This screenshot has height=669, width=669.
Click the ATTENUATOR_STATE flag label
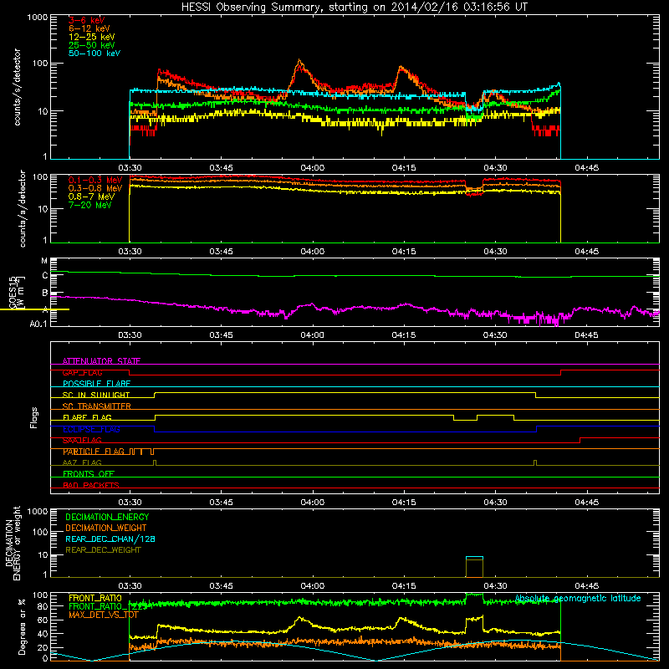101,361
